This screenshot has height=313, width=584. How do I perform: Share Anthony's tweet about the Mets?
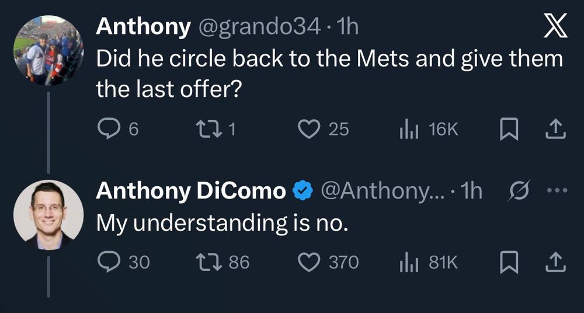point(555,130)
